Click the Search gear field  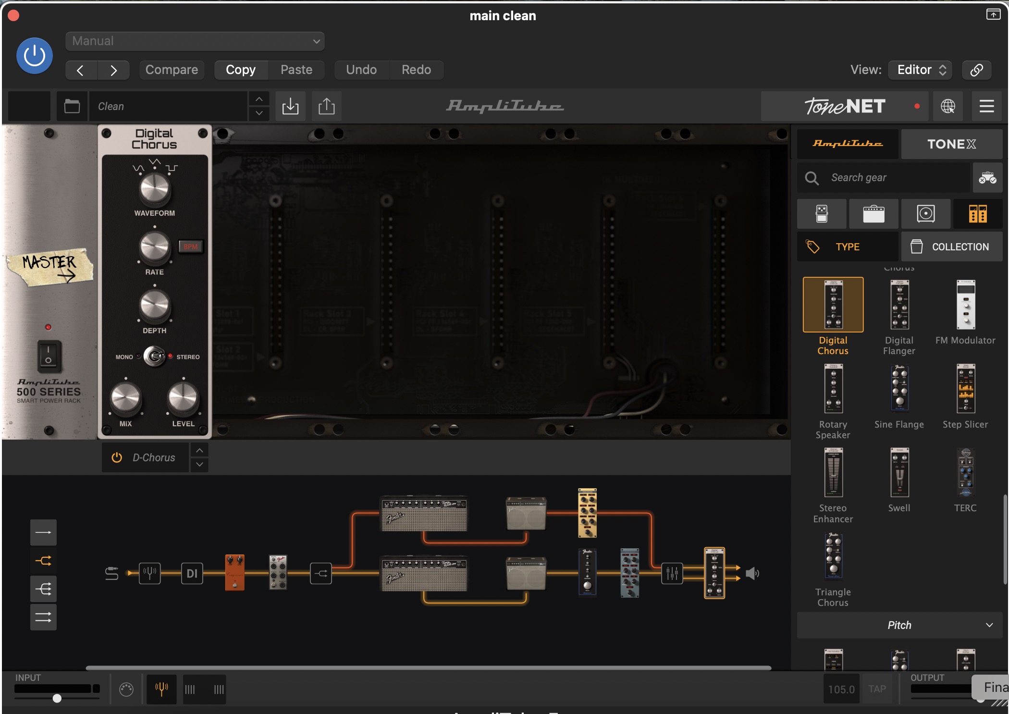[x=884, y=178]
